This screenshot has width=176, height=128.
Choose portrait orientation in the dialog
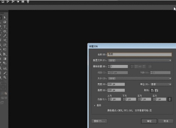(152, 90)
